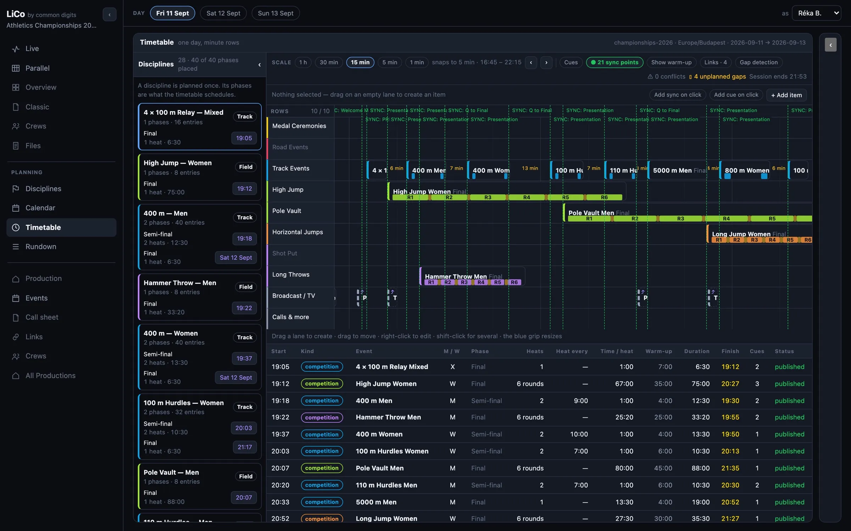
Task: Set scale to 30 min
Action: [329, 63]
